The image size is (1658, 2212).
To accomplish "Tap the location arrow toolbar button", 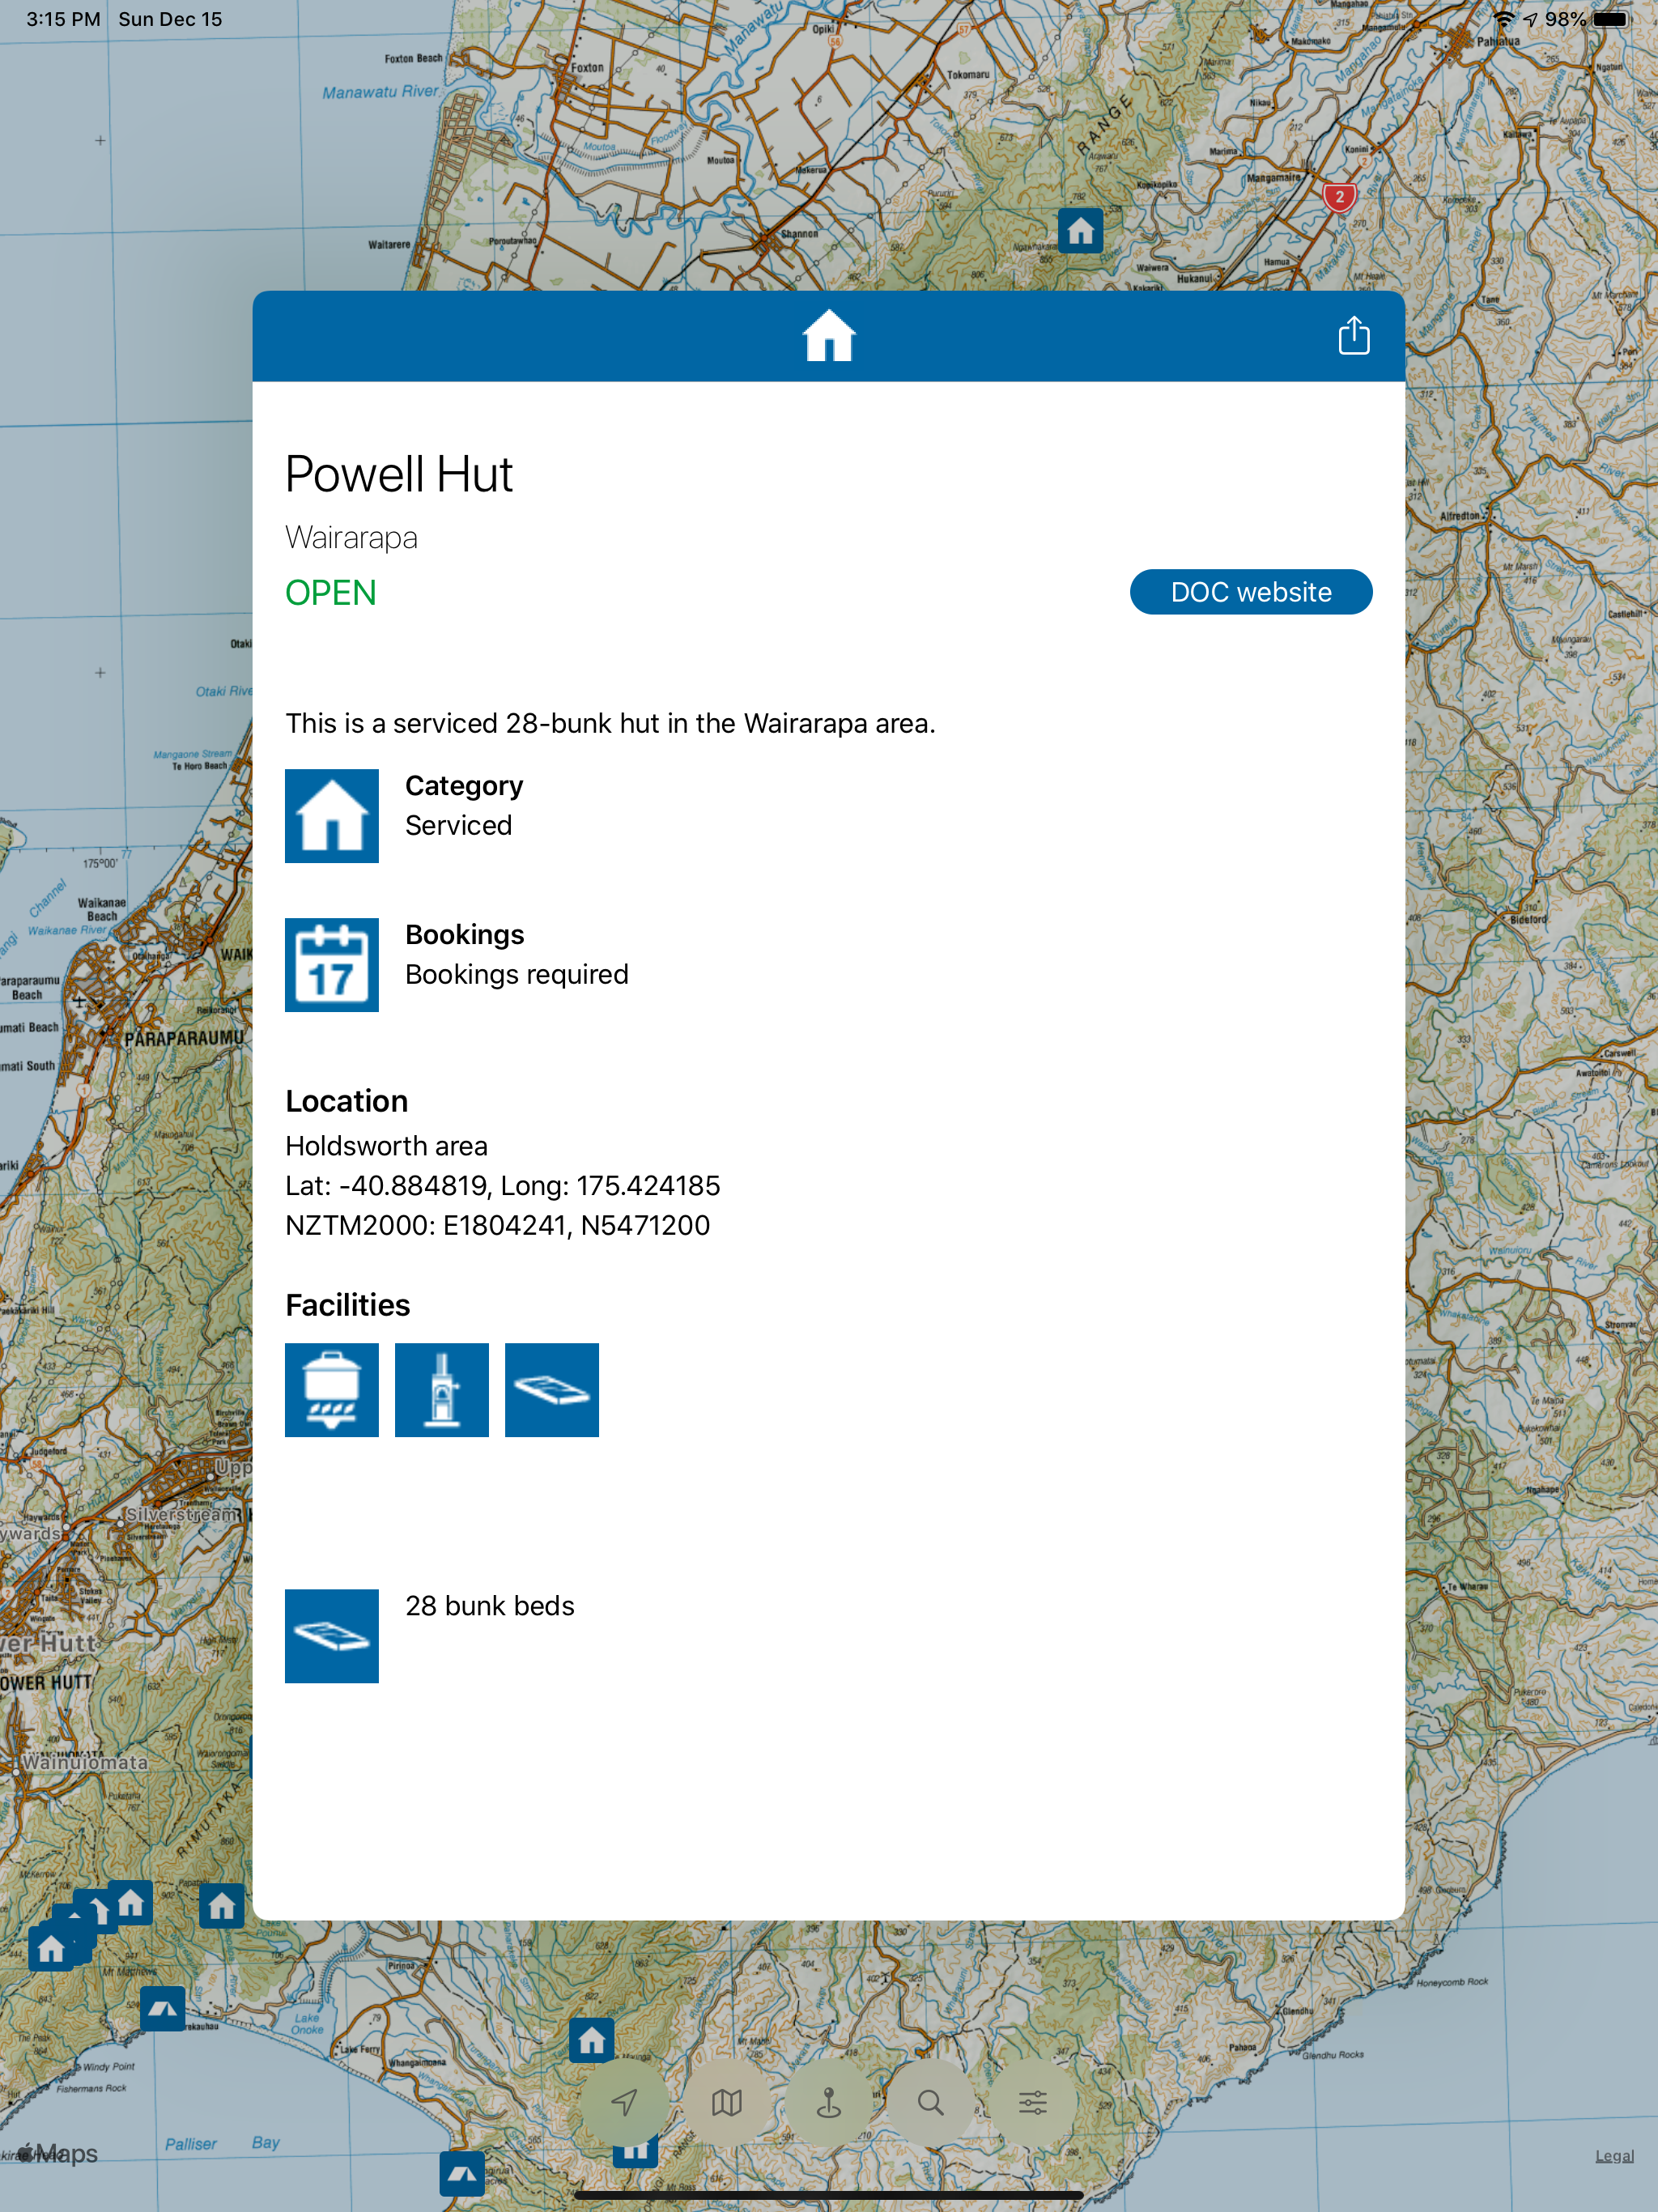I will 625,2102.
